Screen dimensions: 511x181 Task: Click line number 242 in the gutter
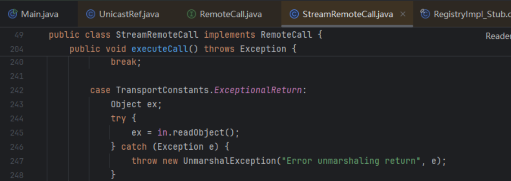16,90
